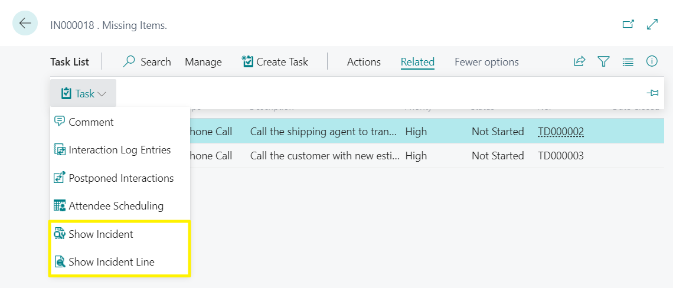Screen dimensions: 673x288
Task: Open the Manage menu
Action: (203, 62)
